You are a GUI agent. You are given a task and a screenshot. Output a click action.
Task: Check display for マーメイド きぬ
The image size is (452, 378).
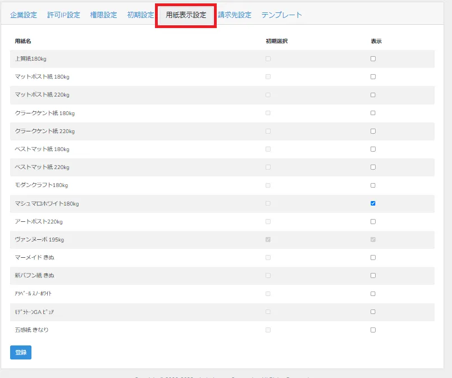[373, 257]
